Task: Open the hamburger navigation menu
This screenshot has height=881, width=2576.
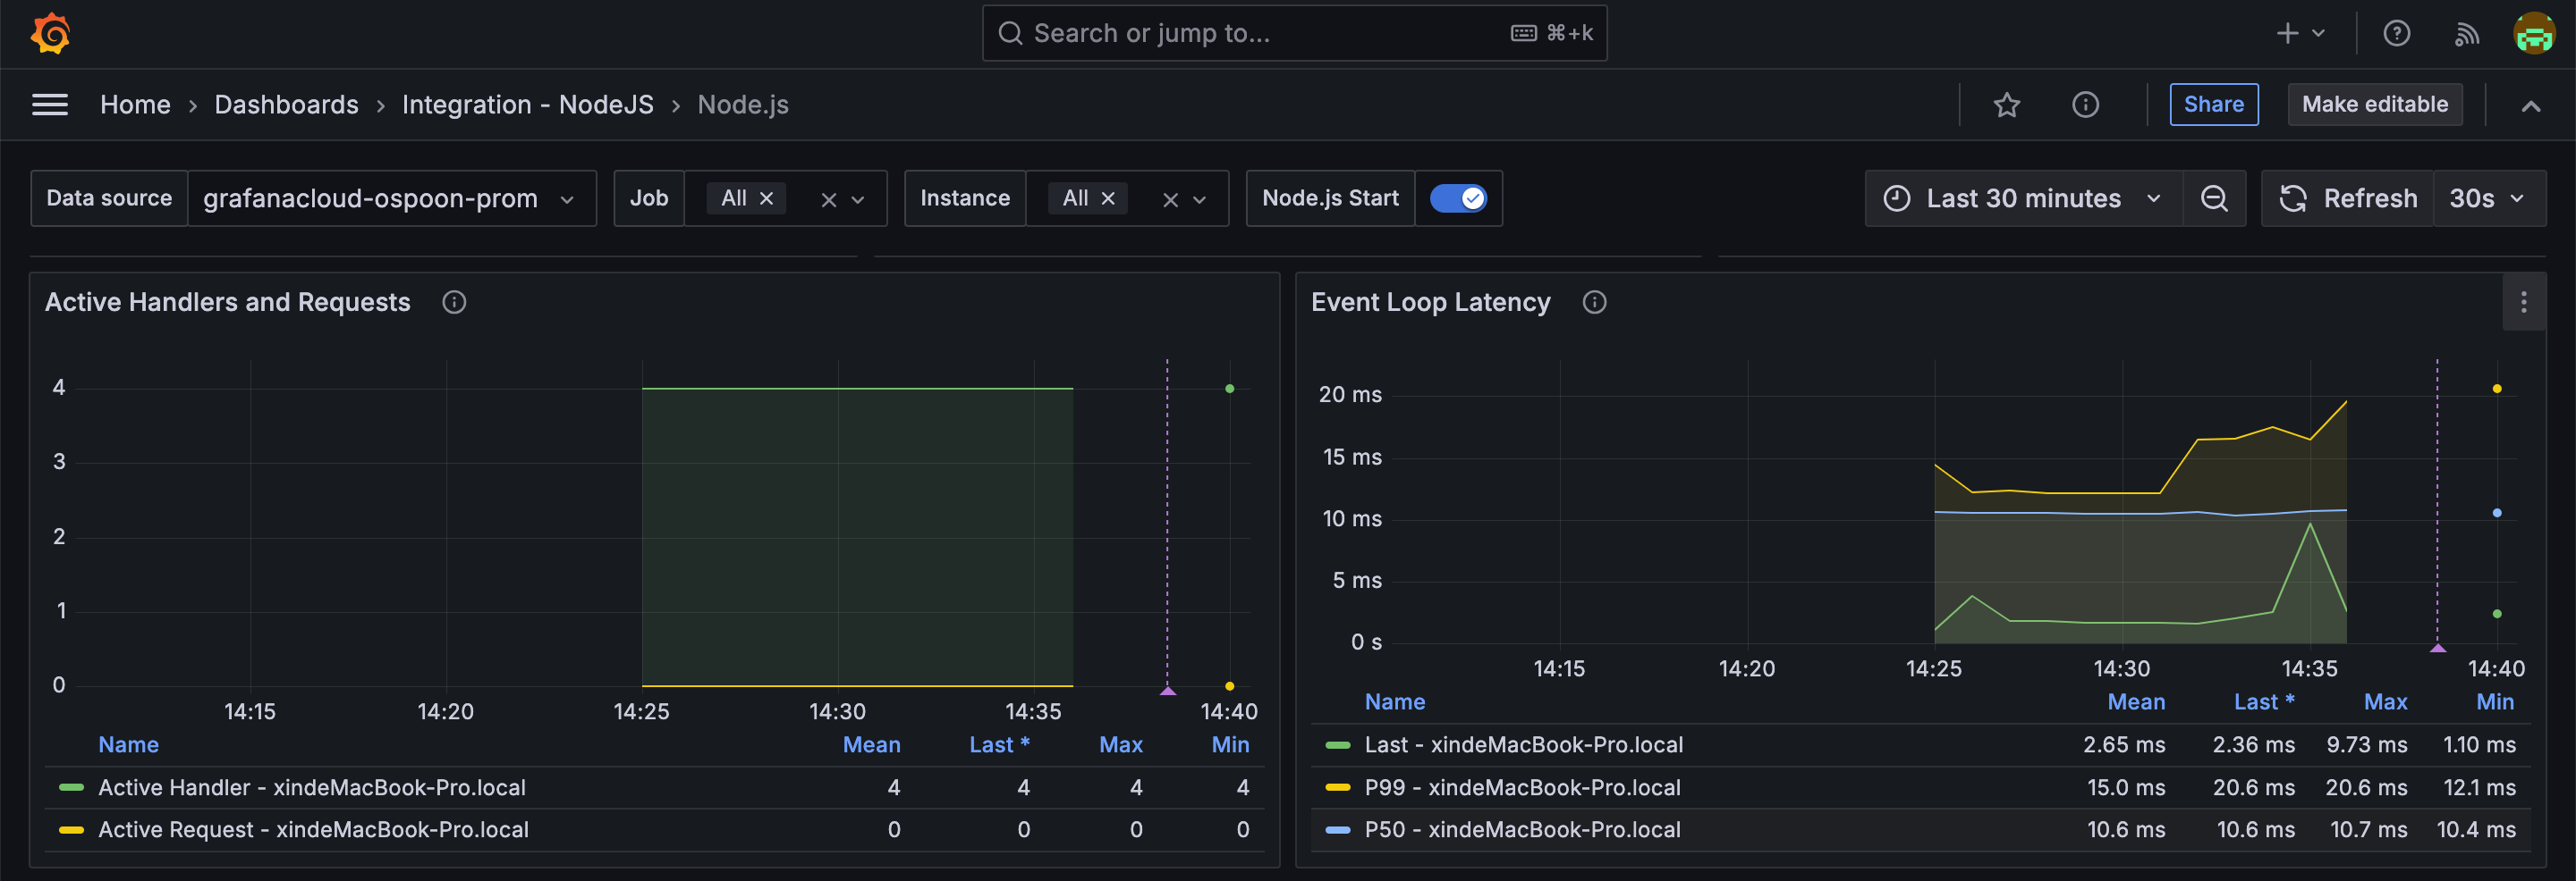Action: [50, 104]
